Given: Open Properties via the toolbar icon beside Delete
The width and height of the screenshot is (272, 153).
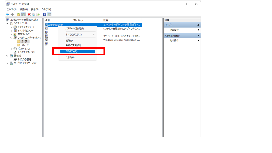Looking at the screenshot, I should click(x=33, y=14).
